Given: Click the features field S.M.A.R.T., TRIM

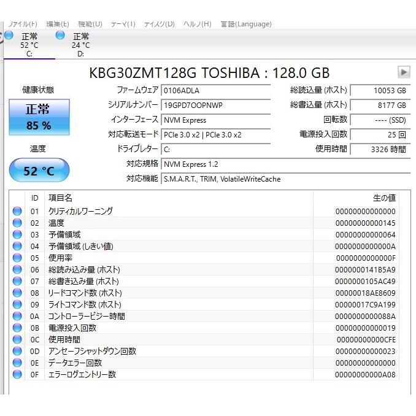Looking at the screenshot, I should pos(286,179).
